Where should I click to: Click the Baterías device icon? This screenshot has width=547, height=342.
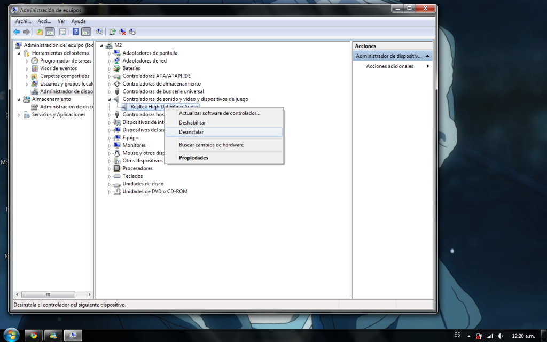coord(117,68)
